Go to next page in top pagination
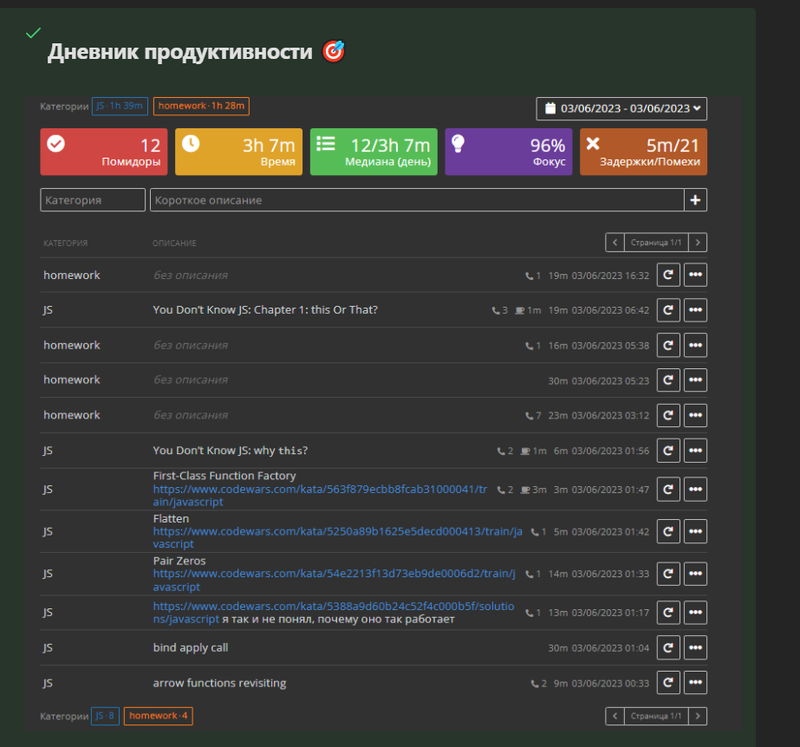 (698, 243)
